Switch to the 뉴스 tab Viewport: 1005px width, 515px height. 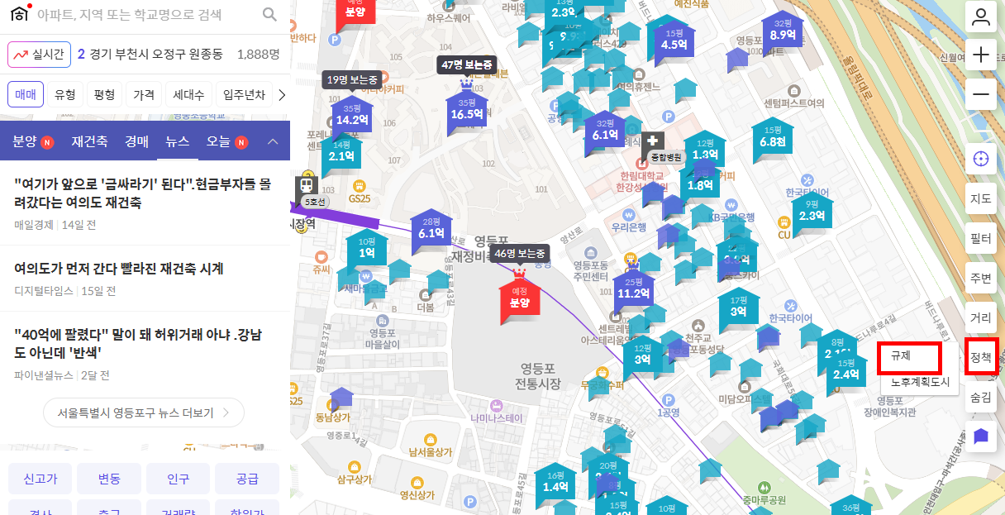coord(178,141)
